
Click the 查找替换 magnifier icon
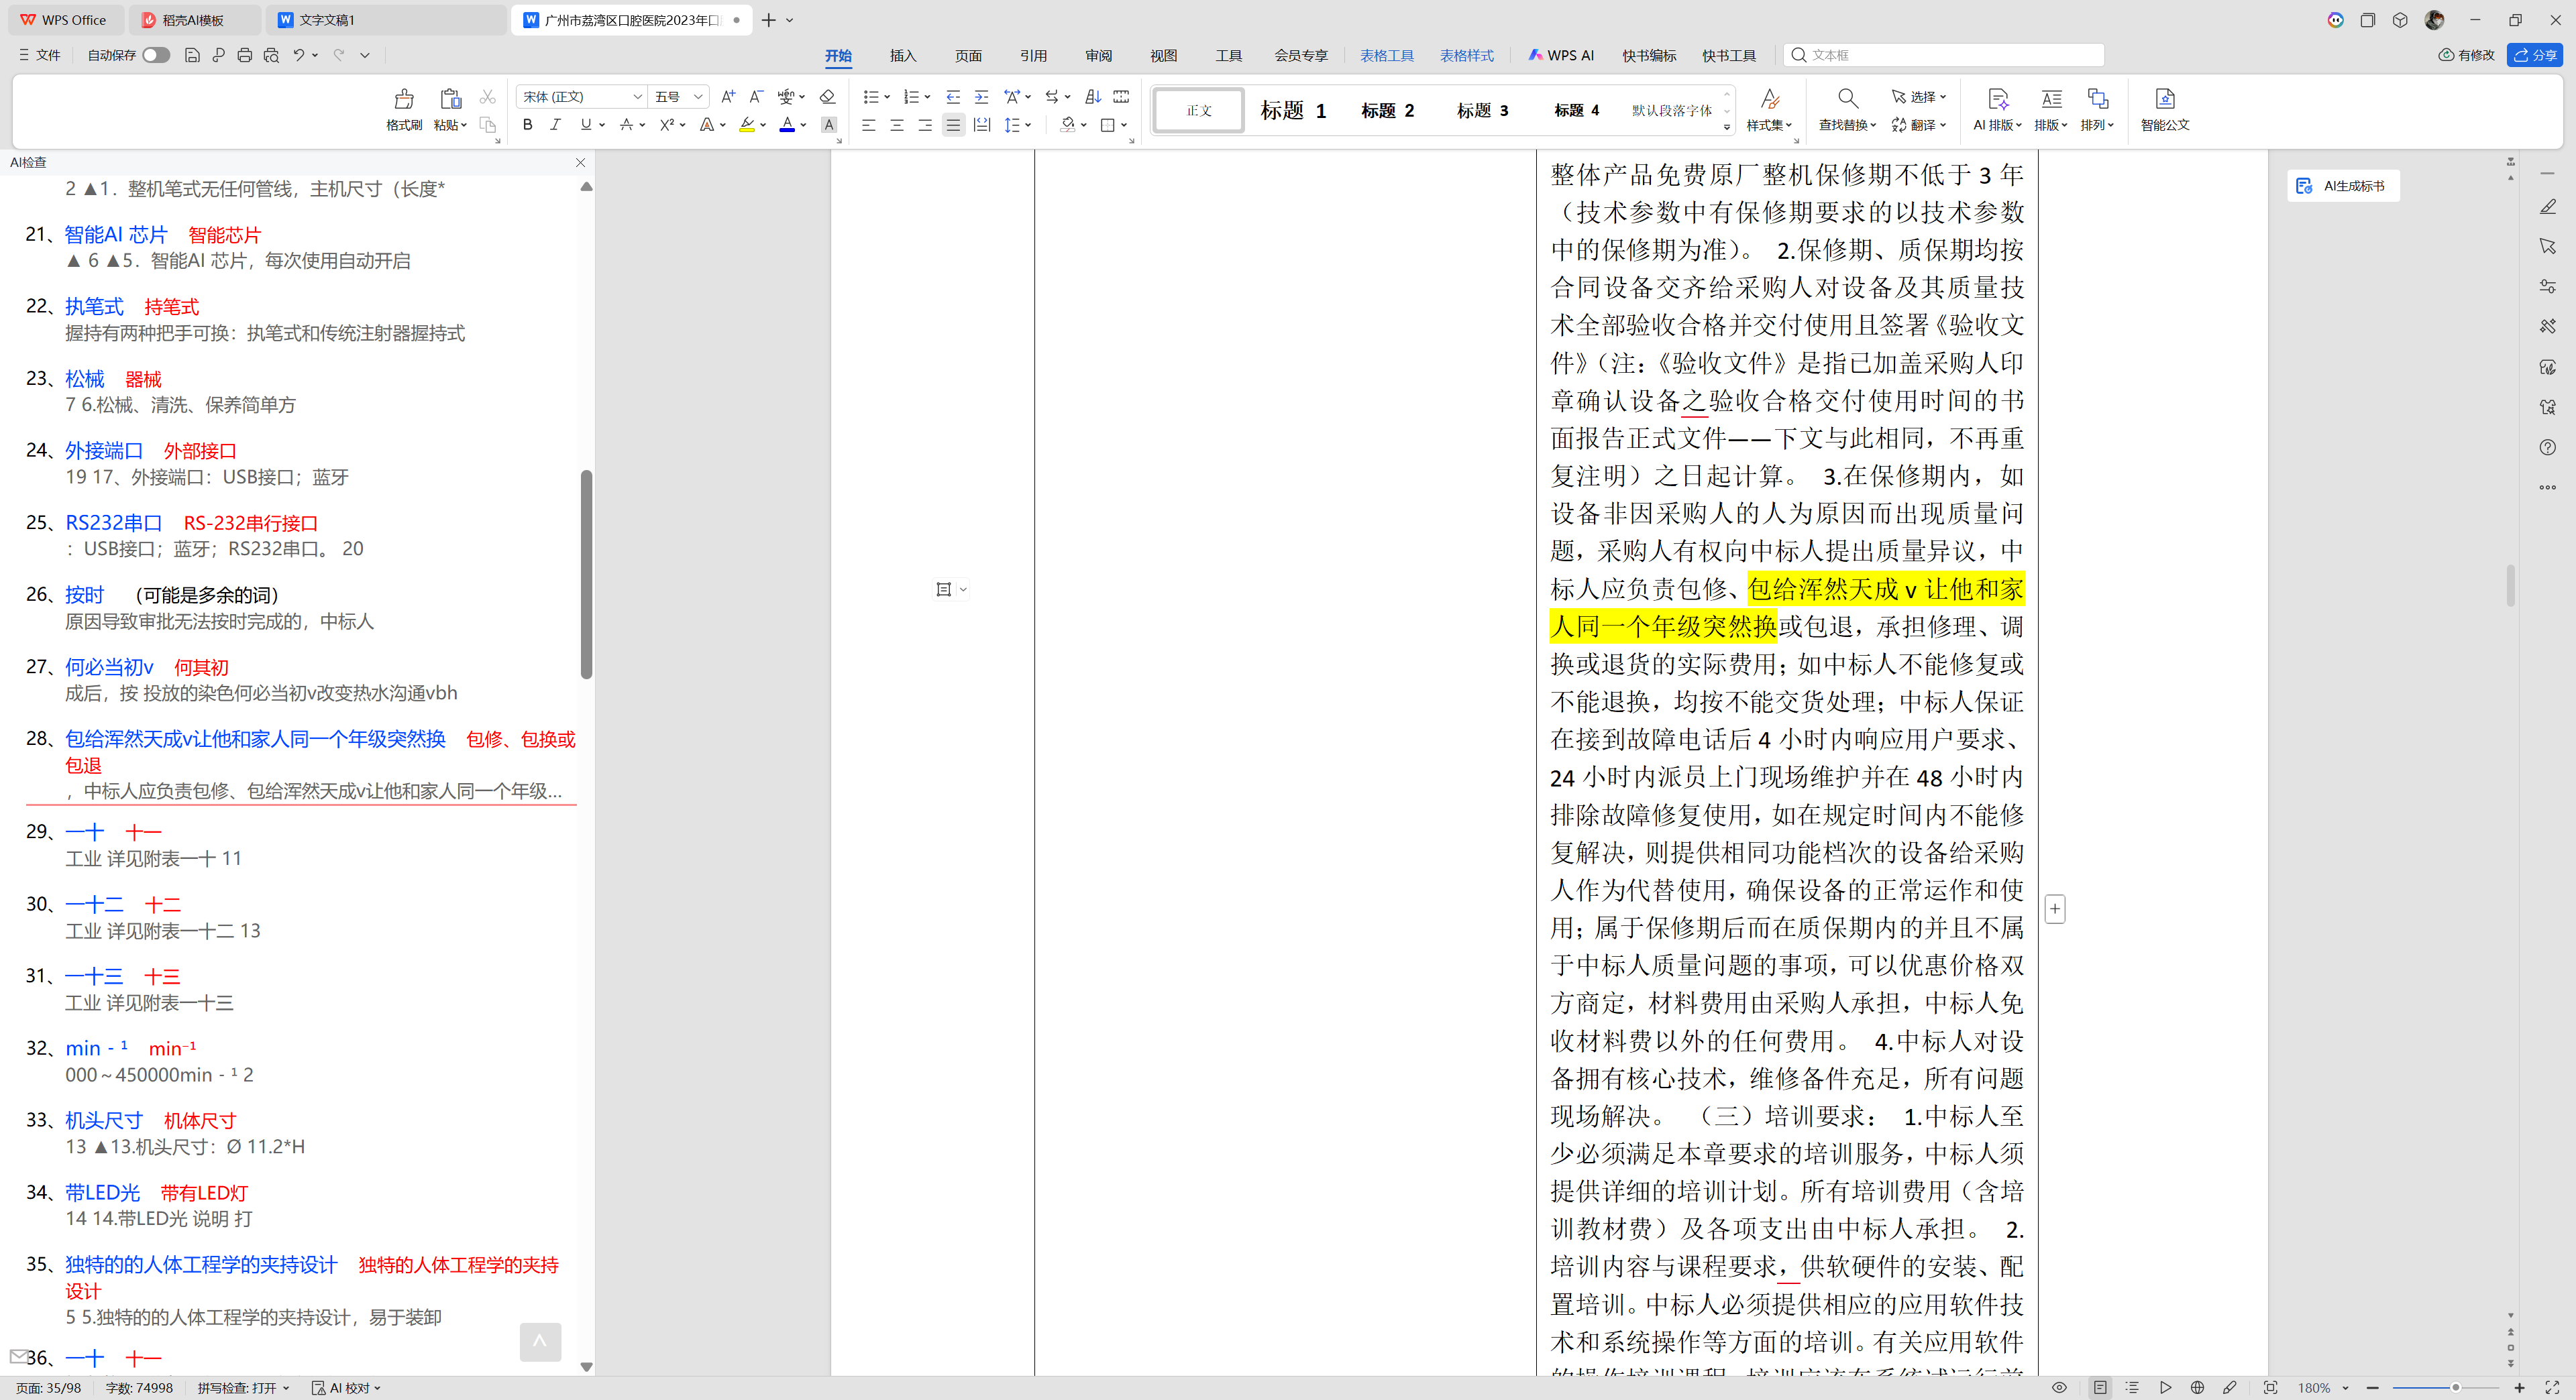(x=1847, y=99)
